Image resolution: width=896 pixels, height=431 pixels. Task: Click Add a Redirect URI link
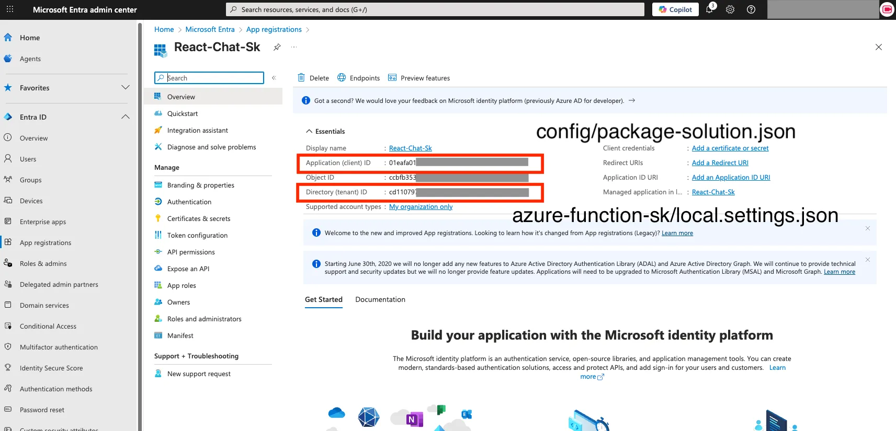tap(720, 163)
